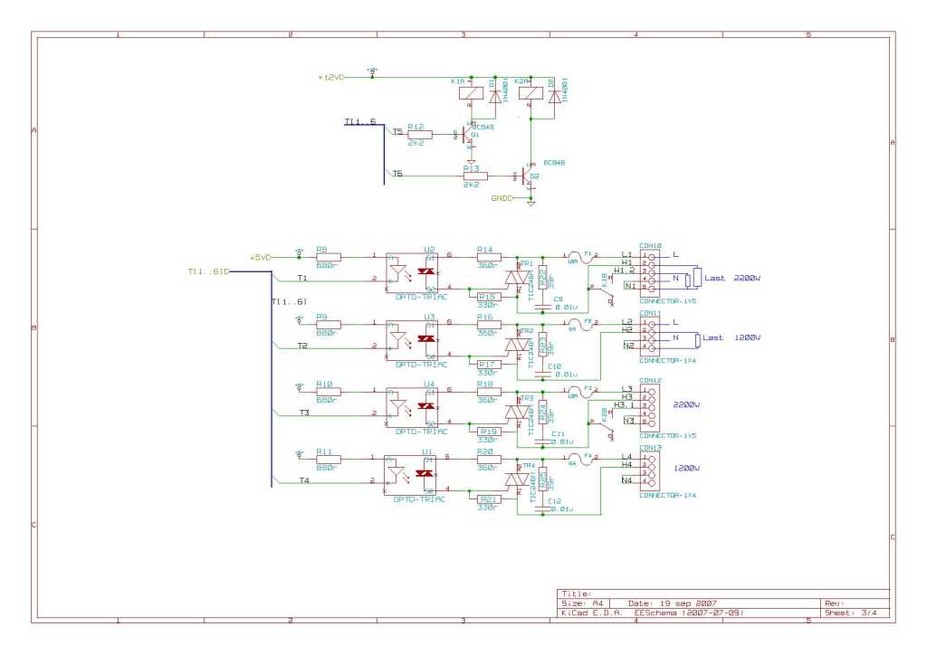Click the T4 bus entry label
The width and height of the screenshot is (927, 655).
pyautogui.click(x=304, y=480)
